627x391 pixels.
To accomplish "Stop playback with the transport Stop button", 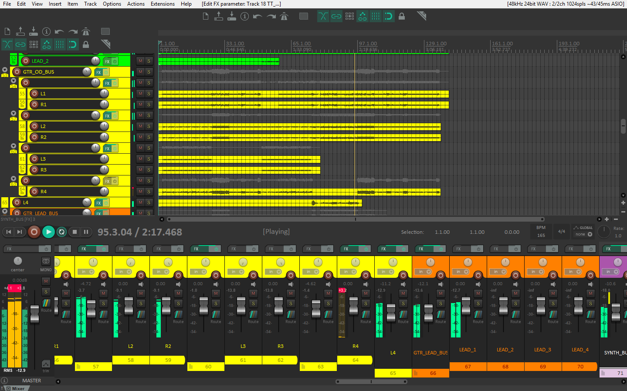I will [75, 232].
